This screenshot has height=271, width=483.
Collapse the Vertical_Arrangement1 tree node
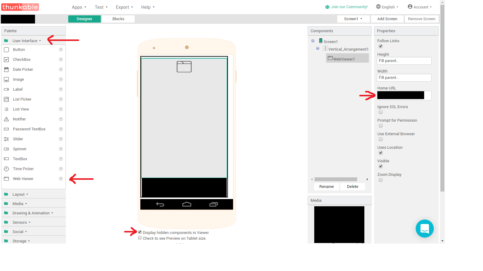click(318, 48)
